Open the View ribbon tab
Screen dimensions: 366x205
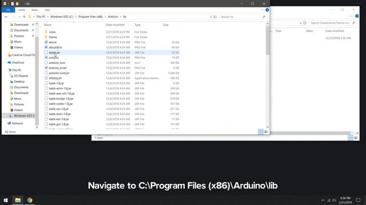point(47,10)
